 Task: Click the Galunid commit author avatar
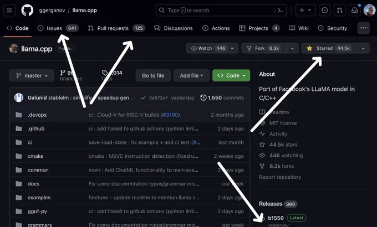coord(19,98)
